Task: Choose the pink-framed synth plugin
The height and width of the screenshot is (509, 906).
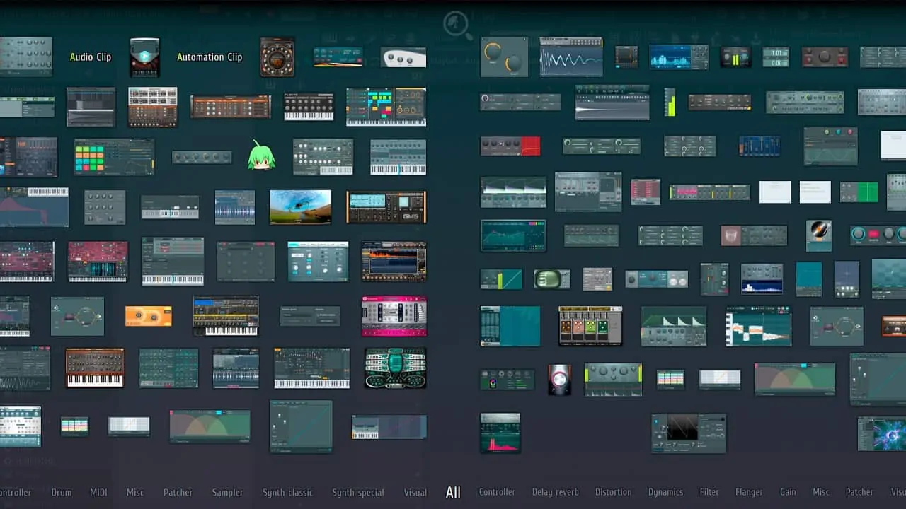Action: pos(394,316)
